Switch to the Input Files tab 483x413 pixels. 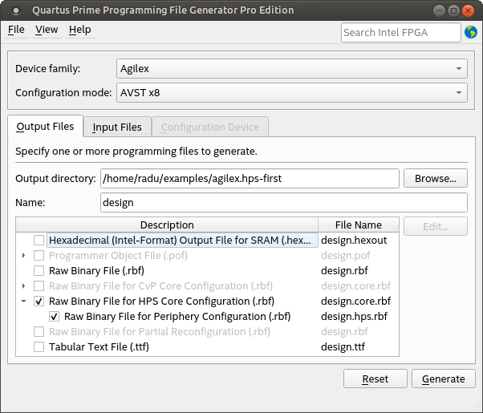coord(117,127)
